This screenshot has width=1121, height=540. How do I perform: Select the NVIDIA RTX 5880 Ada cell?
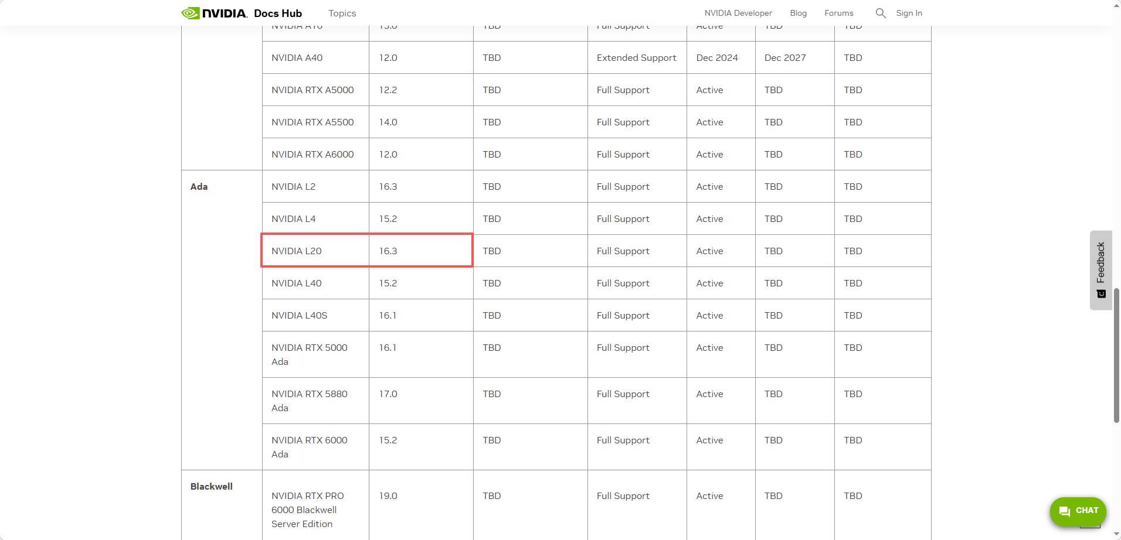coord(310,401)
